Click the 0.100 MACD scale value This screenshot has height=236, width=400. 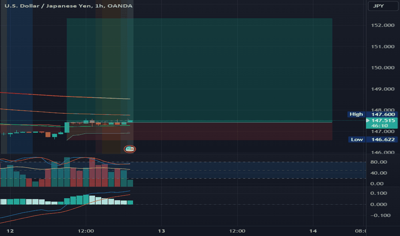click(379, 193)
